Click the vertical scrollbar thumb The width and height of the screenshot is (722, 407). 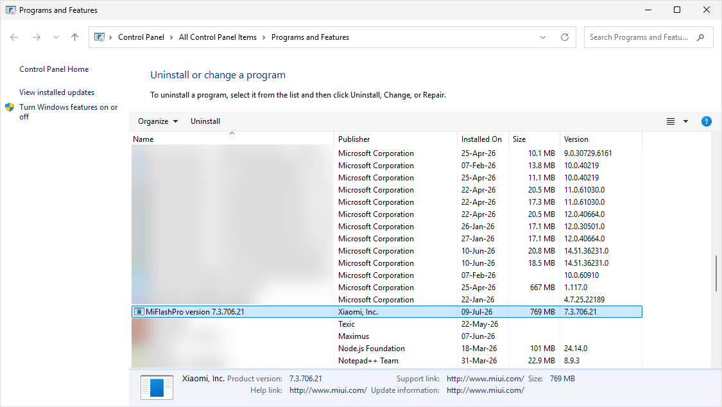[x=716, y=273]
